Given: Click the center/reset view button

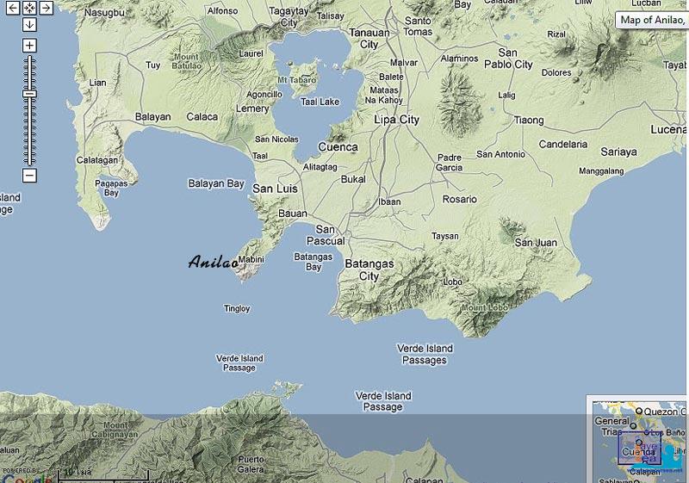Looking at the screenshot, I should point(29,8).
